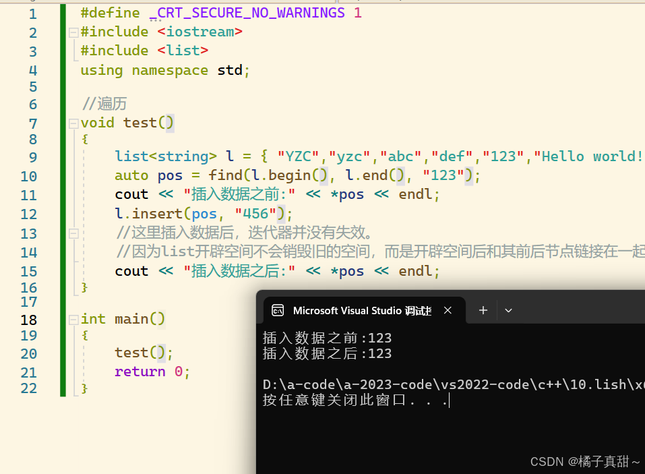The height and width of the screenshot is (474, 645).
Task: Click the find(l.begin() call on line 10
Action: point(268,175)
